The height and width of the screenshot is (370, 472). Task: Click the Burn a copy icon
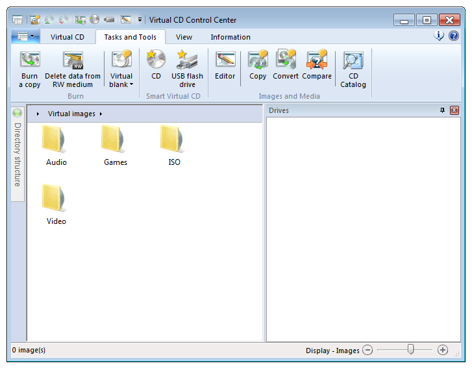(x=30, y=69)
